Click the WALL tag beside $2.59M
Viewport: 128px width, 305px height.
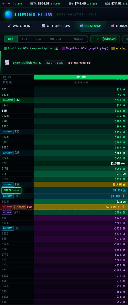click(123, 163)
